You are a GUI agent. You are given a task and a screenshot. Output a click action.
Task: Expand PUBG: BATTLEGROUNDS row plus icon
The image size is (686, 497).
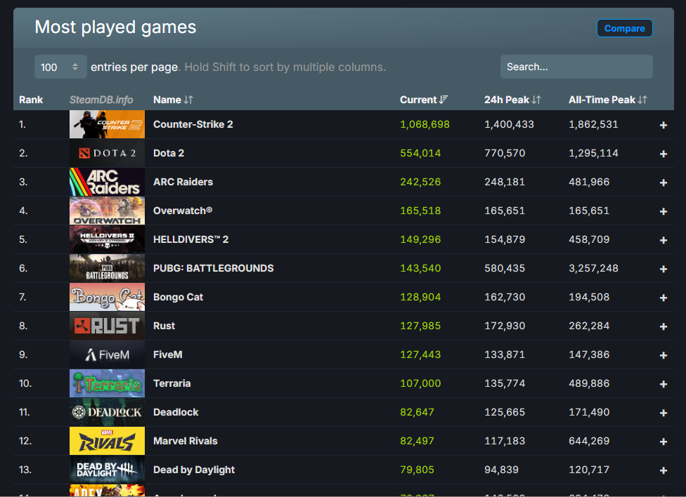[664, 269]
